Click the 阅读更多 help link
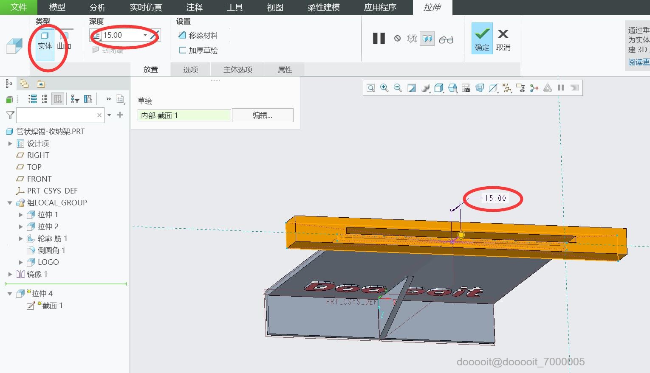Viewport: 650px width, 373px height. (639, 62)
